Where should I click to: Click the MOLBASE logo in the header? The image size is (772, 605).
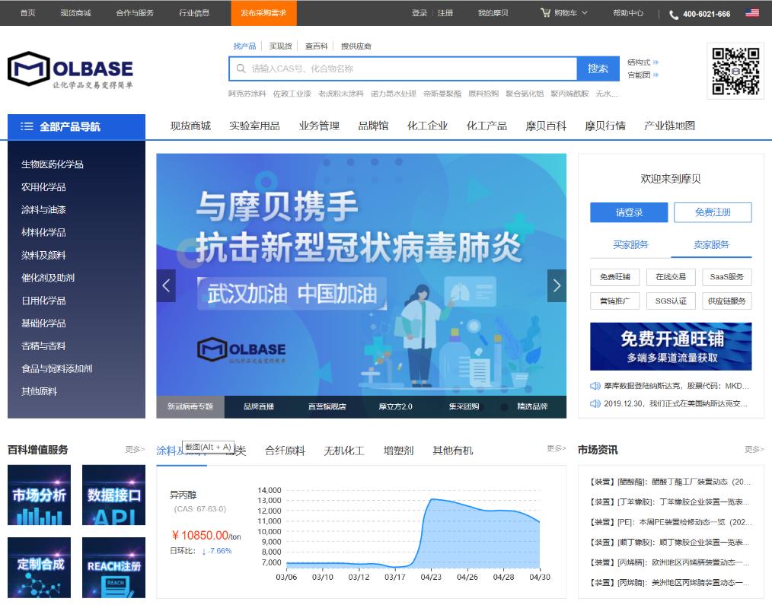coord(70,70)
